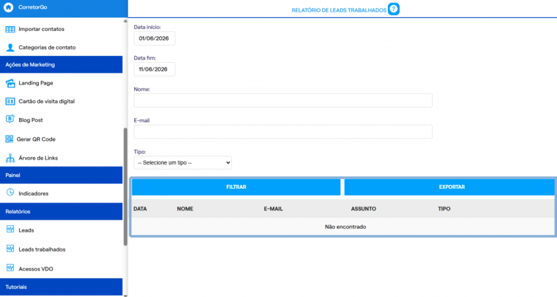The image size is (557, 297).
Task: Click the Painel section header
Action: pos(61,175)
